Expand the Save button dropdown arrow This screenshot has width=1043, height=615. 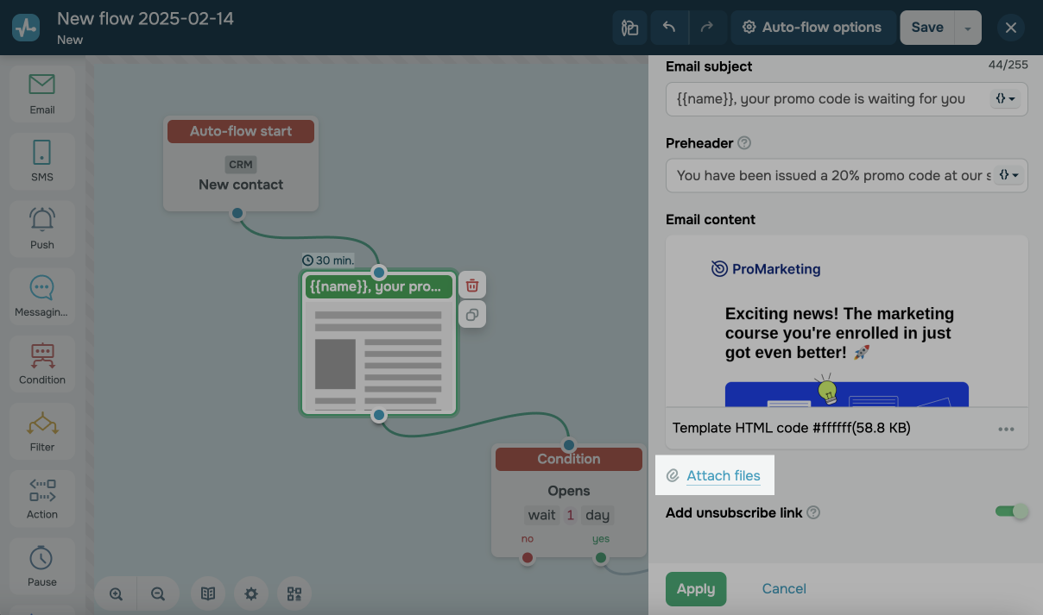pyautogui.click(x=967, y=28)
